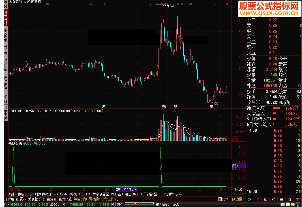Click the 日线 period selector
Screen dimensions: 302x207
tap(239, 189)
